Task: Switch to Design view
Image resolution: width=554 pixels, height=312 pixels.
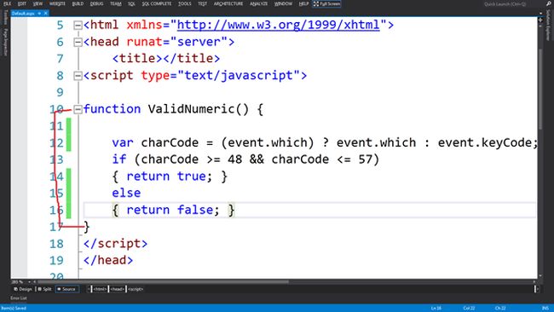Action: (x=23, y=289)
